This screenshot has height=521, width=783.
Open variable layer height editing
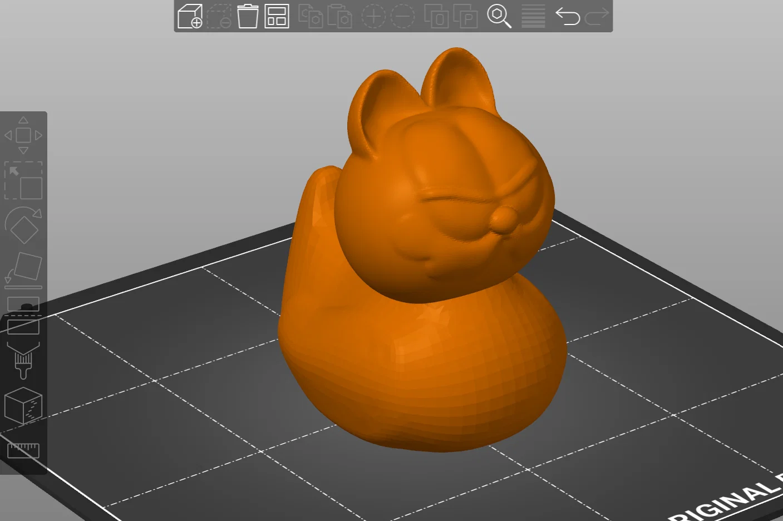tap(533, 16)
